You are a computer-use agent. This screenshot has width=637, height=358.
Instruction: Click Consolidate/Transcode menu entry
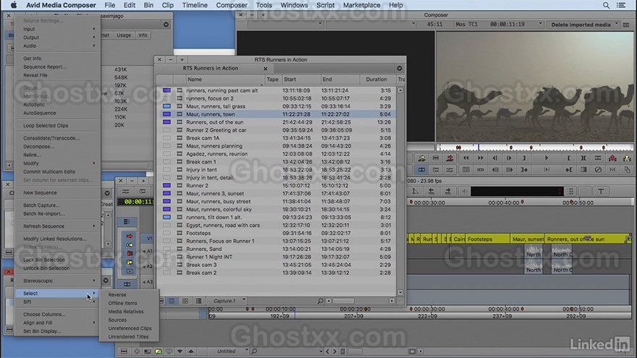51,138
